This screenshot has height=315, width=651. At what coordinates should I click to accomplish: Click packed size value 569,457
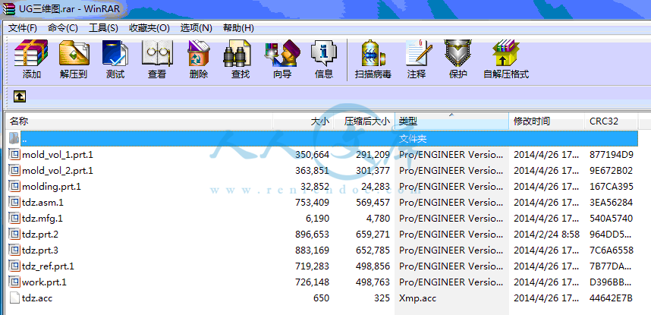373,203
